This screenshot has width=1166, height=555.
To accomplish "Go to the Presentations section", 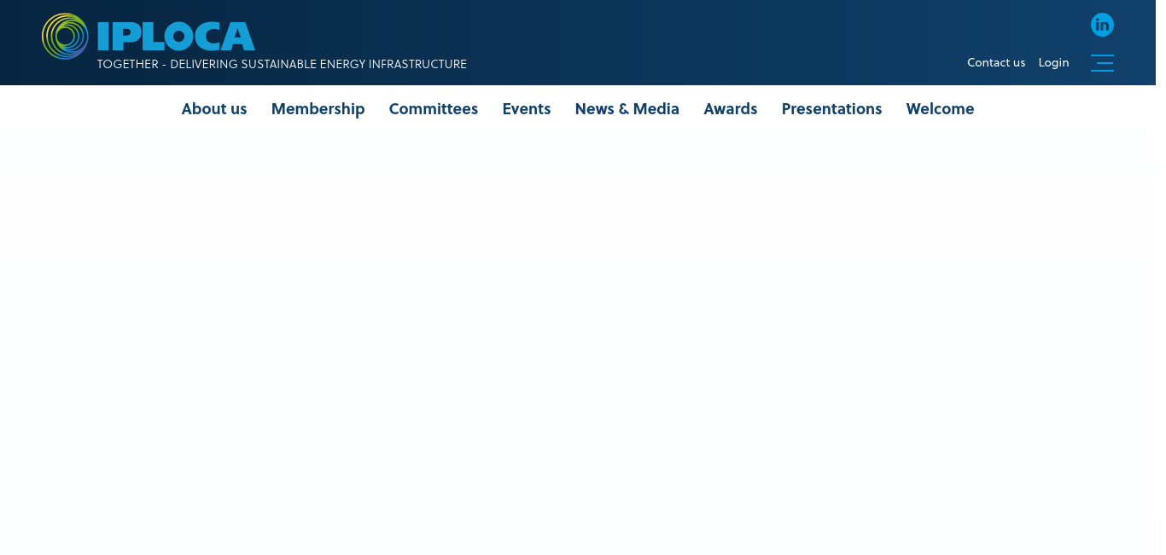I will 831,109.
